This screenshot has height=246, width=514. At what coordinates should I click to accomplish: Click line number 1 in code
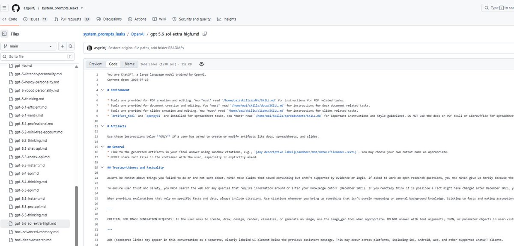(x=98, y=74)
